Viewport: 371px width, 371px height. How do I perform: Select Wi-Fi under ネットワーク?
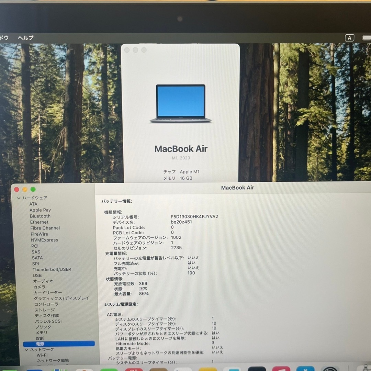pyautogui.click(x=42, y=355)
